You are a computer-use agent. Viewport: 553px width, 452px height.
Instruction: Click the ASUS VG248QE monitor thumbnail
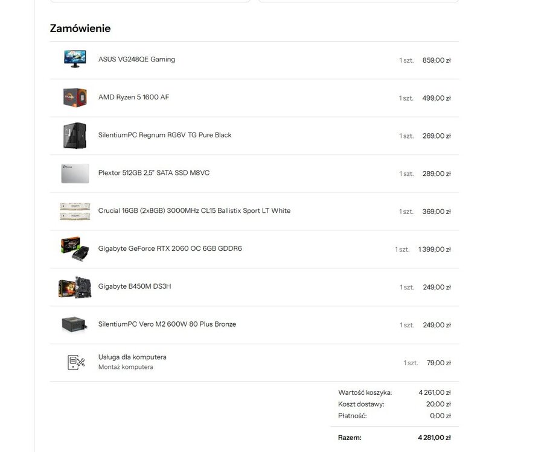[x=75, y=59]
